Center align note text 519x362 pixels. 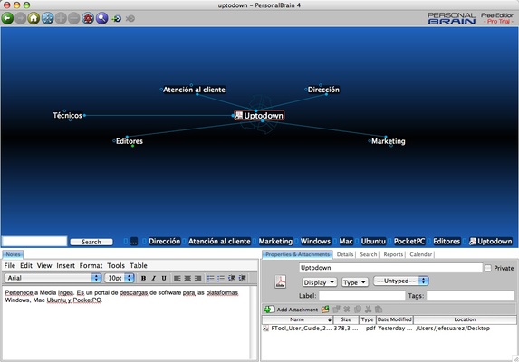pyautogui.click(x=187, y=279)
